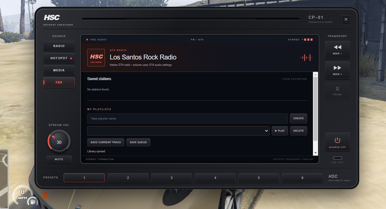Viewport: 386px width, 209px height.
Task: Click the "Saved stations" heading
Action: click(x=99, y=79)
